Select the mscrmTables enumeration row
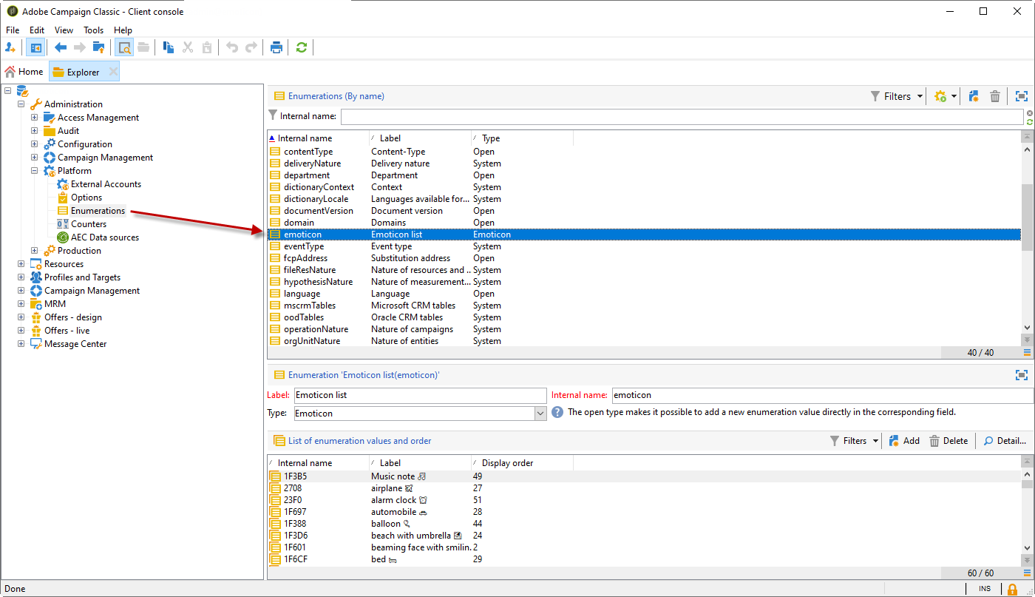 point(644,306)
